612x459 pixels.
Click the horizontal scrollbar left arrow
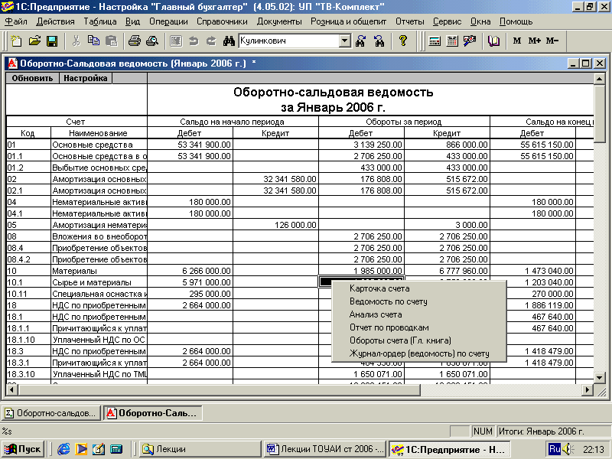[x=11, y=389]
